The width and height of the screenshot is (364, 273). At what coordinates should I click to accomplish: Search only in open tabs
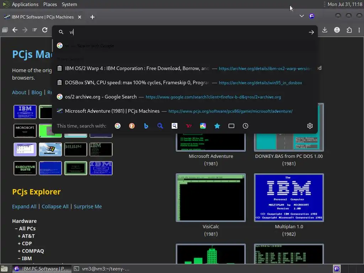pyautogui.click(x=231, y=126)
